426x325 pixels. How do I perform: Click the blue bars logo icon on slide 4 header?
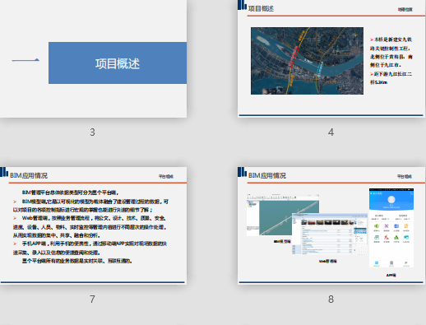point(242,5)
